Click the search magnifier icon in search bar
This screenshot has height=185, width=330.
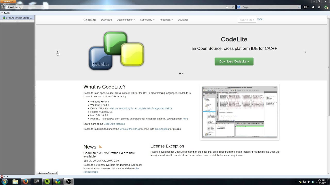[x=299, y=7]
